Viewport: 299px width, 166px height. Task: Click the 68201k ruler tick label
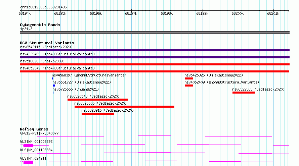point(273,13)
